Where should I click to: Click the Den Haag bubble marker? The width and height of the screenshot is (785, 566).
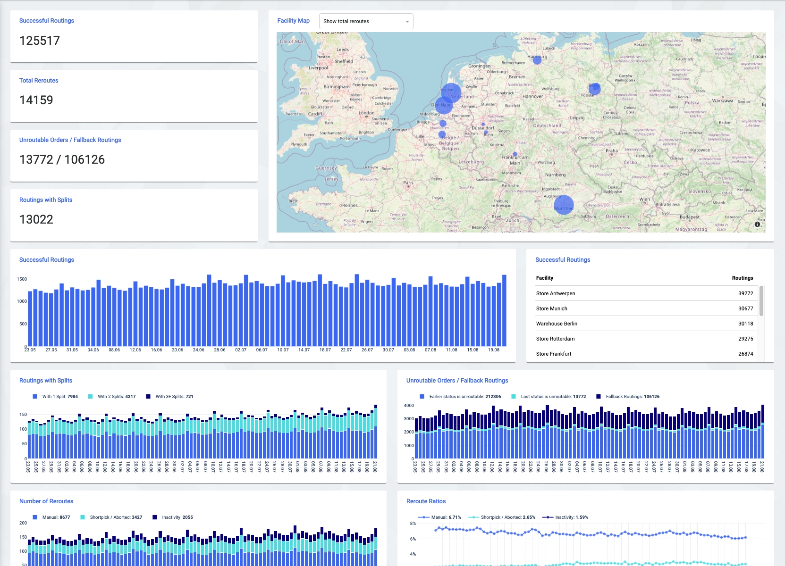[444, 105]
